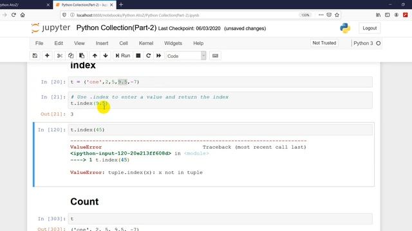Run the selected cell
The height and width of the screenshot is (231, 412).
click(x=123, y=56)
